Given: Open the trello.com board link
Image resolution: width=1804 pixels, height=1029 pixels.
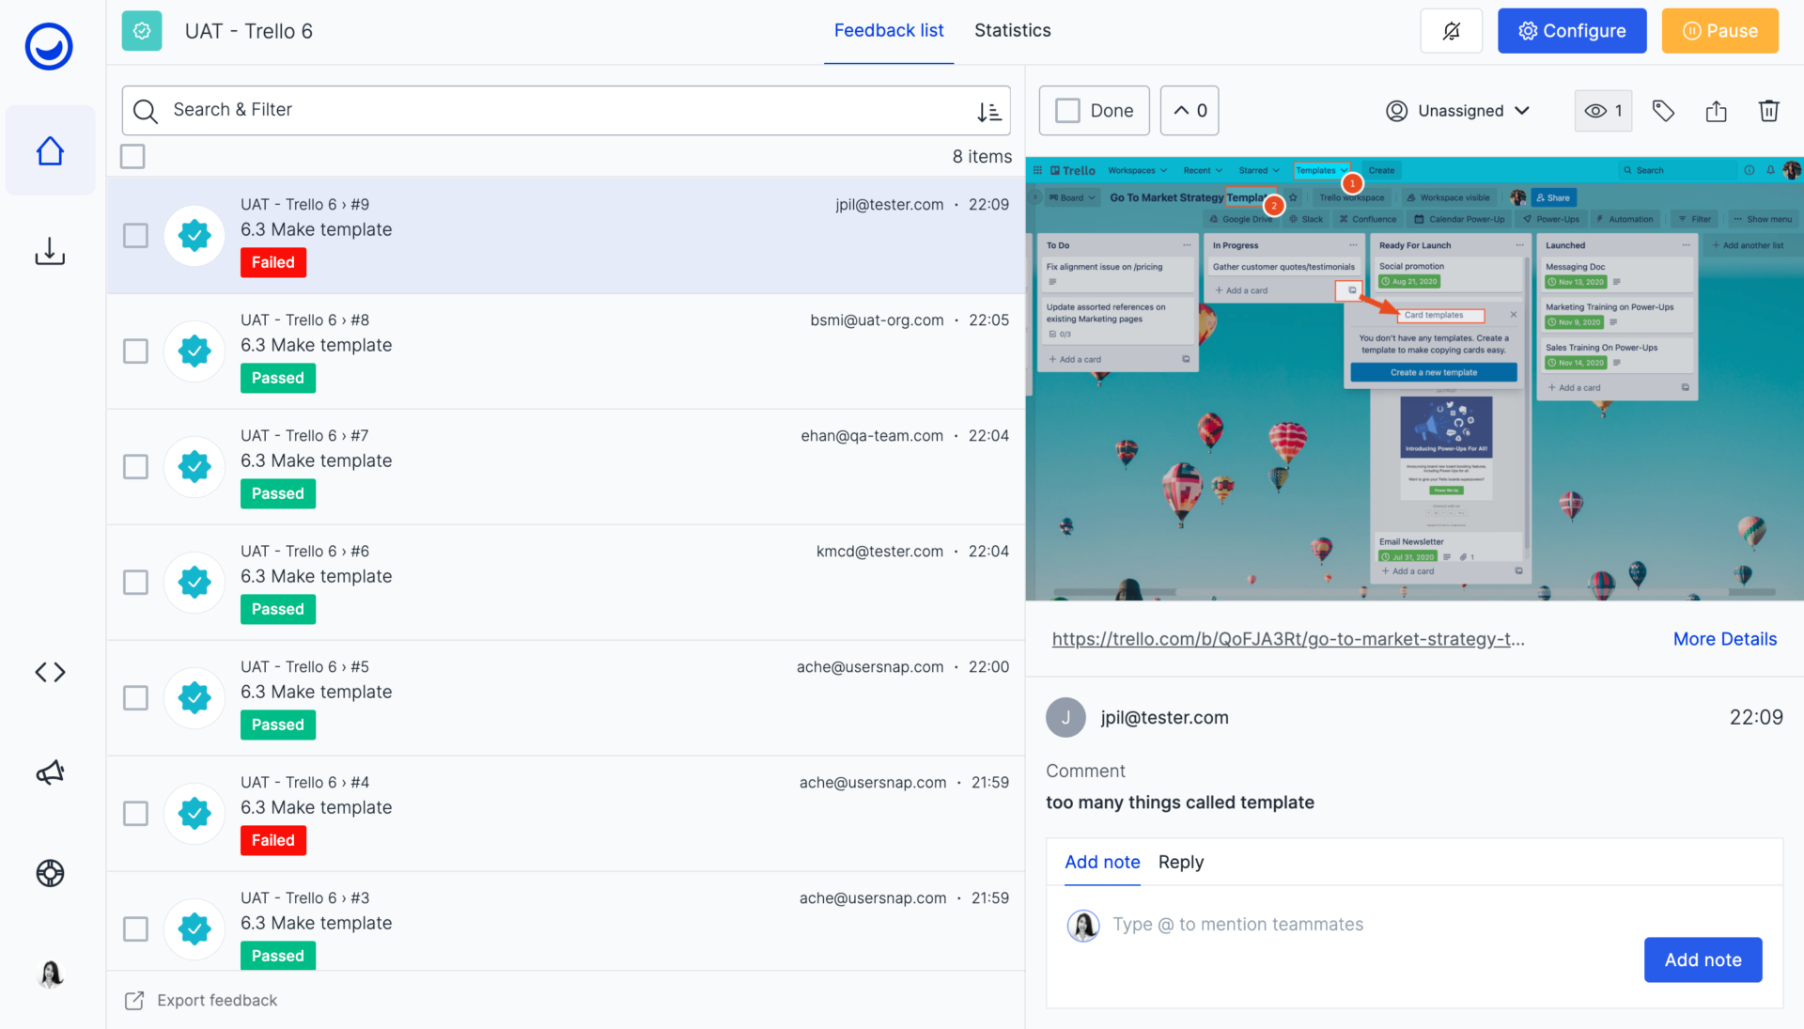Looking at the screenshot, I should (x=1288, y=639).
